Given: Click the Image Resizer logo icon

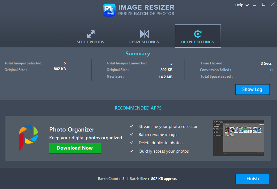Looking at the screenshot, I should click(109, 10).
